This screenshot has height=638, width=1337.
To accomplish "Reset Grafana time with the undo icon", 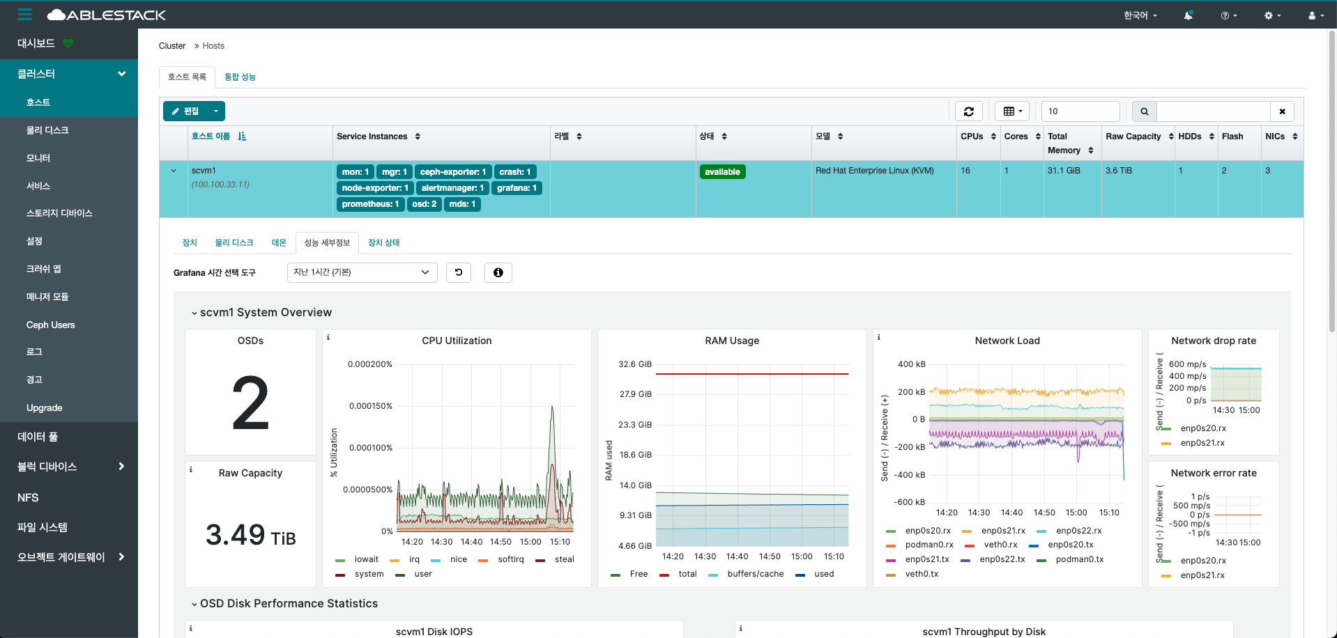I will 459,272.
